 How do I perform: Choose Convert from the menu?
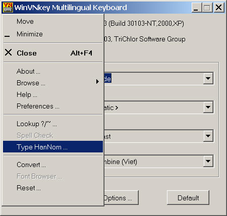coord(53,165)
